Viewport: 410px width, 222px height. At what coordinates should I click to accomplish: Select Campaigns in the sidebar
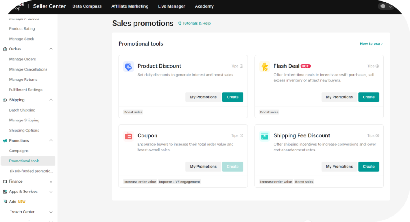point(19,151)
